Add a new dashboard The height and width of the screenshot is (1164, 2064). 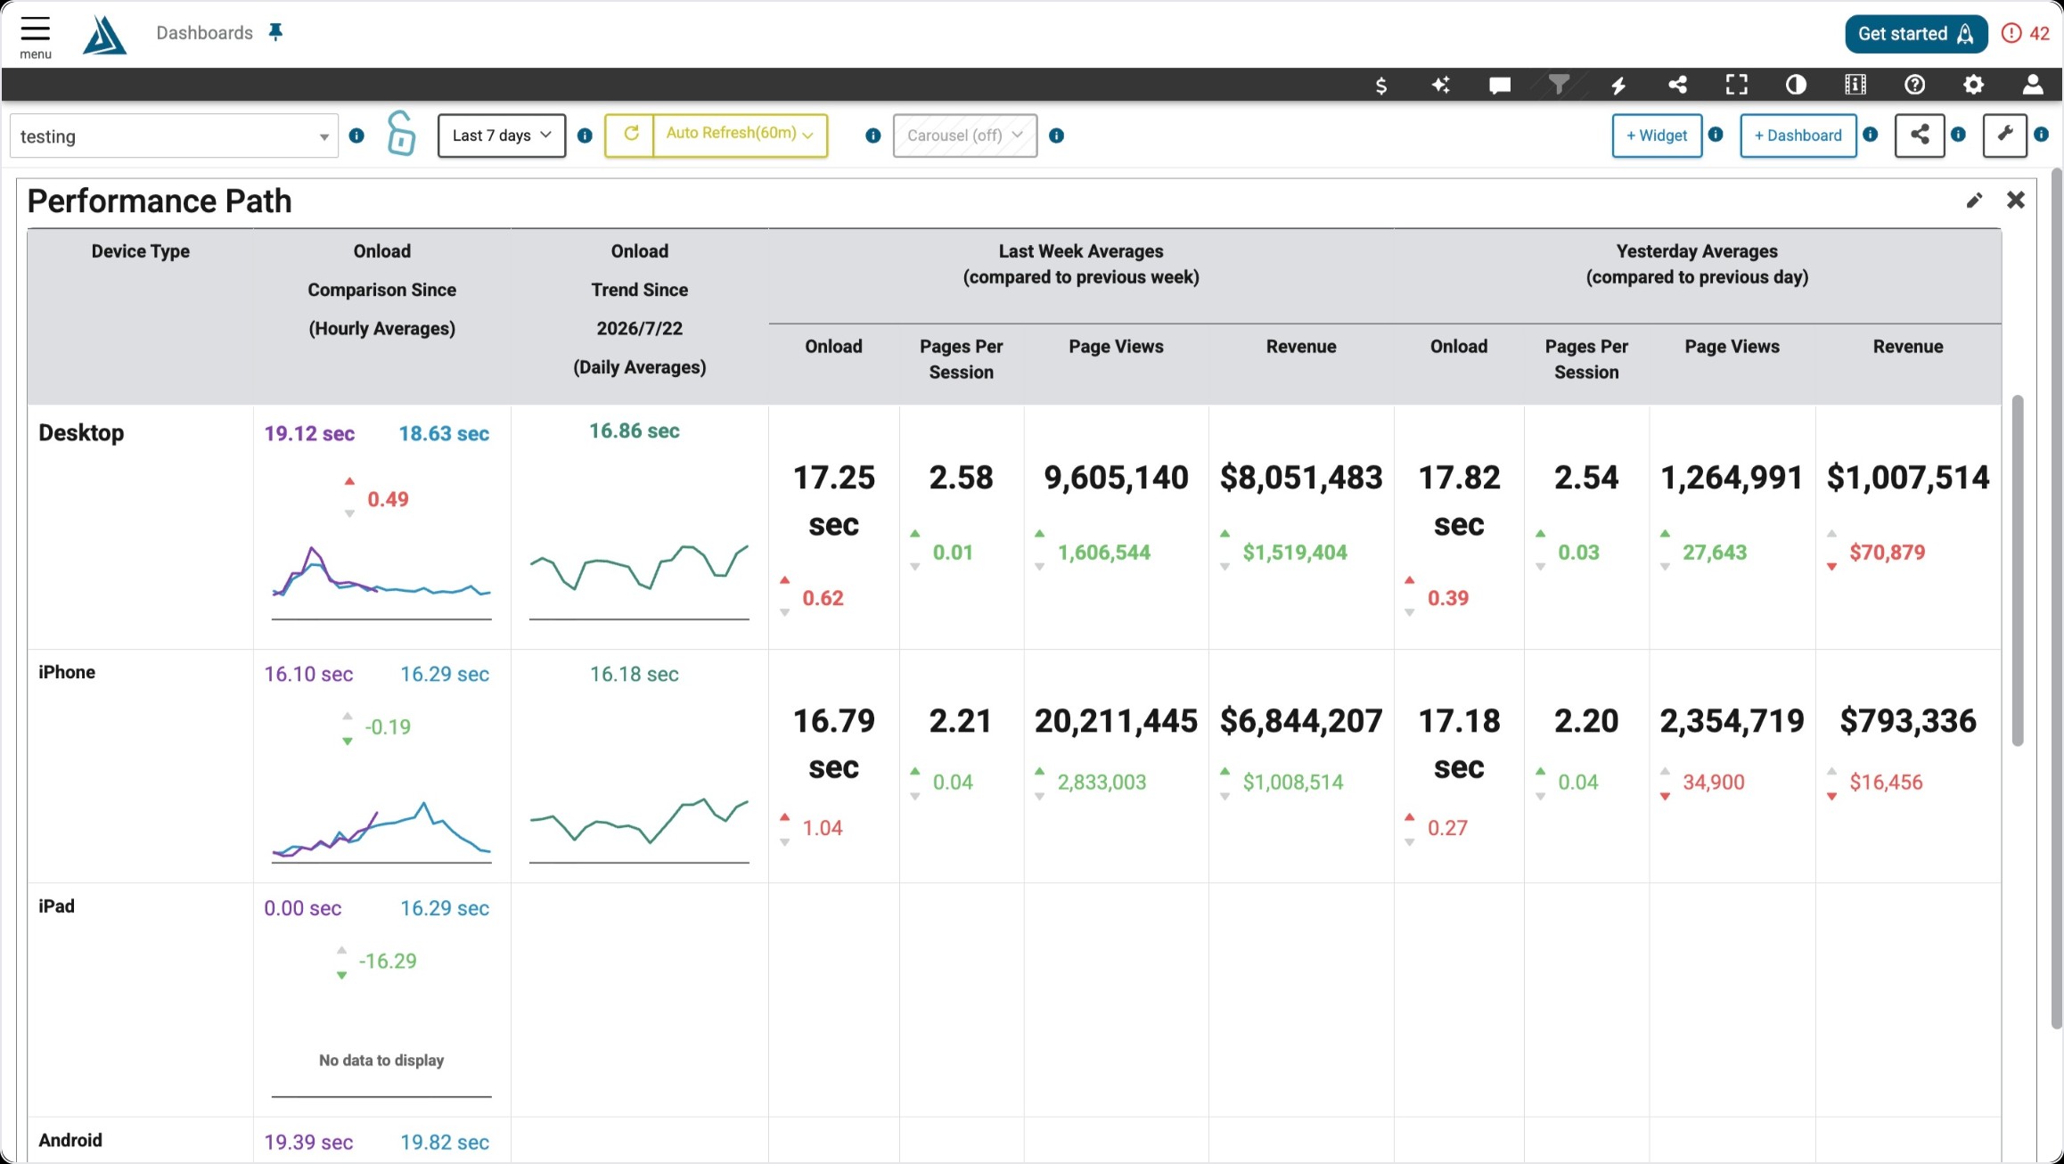tap(1798, 135)
